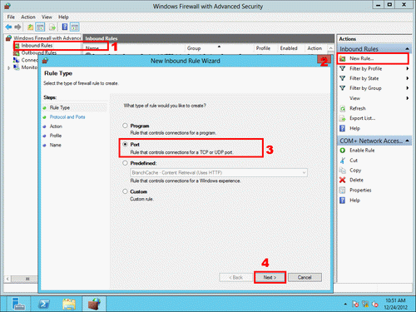Expand the Filter by State submenu arrow
The image size is (416, 312).
(x=408, y=78)
